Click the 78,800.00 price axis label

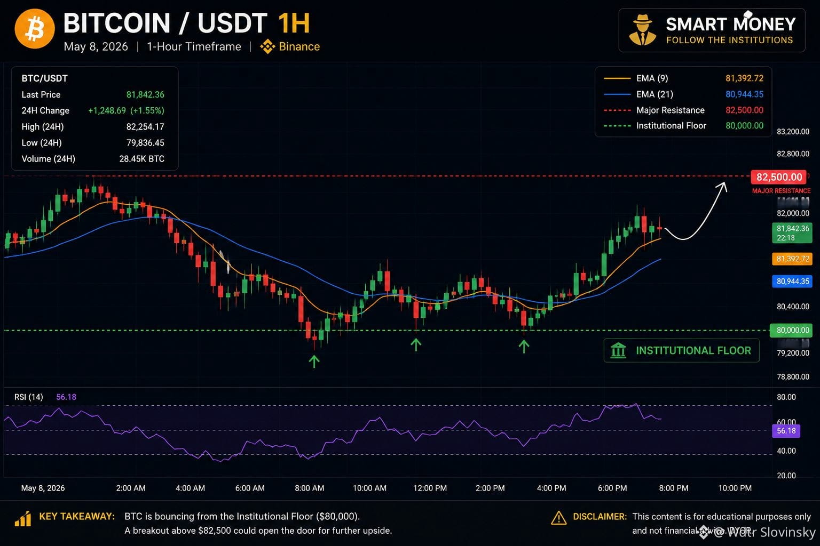[x=793, y=377]
